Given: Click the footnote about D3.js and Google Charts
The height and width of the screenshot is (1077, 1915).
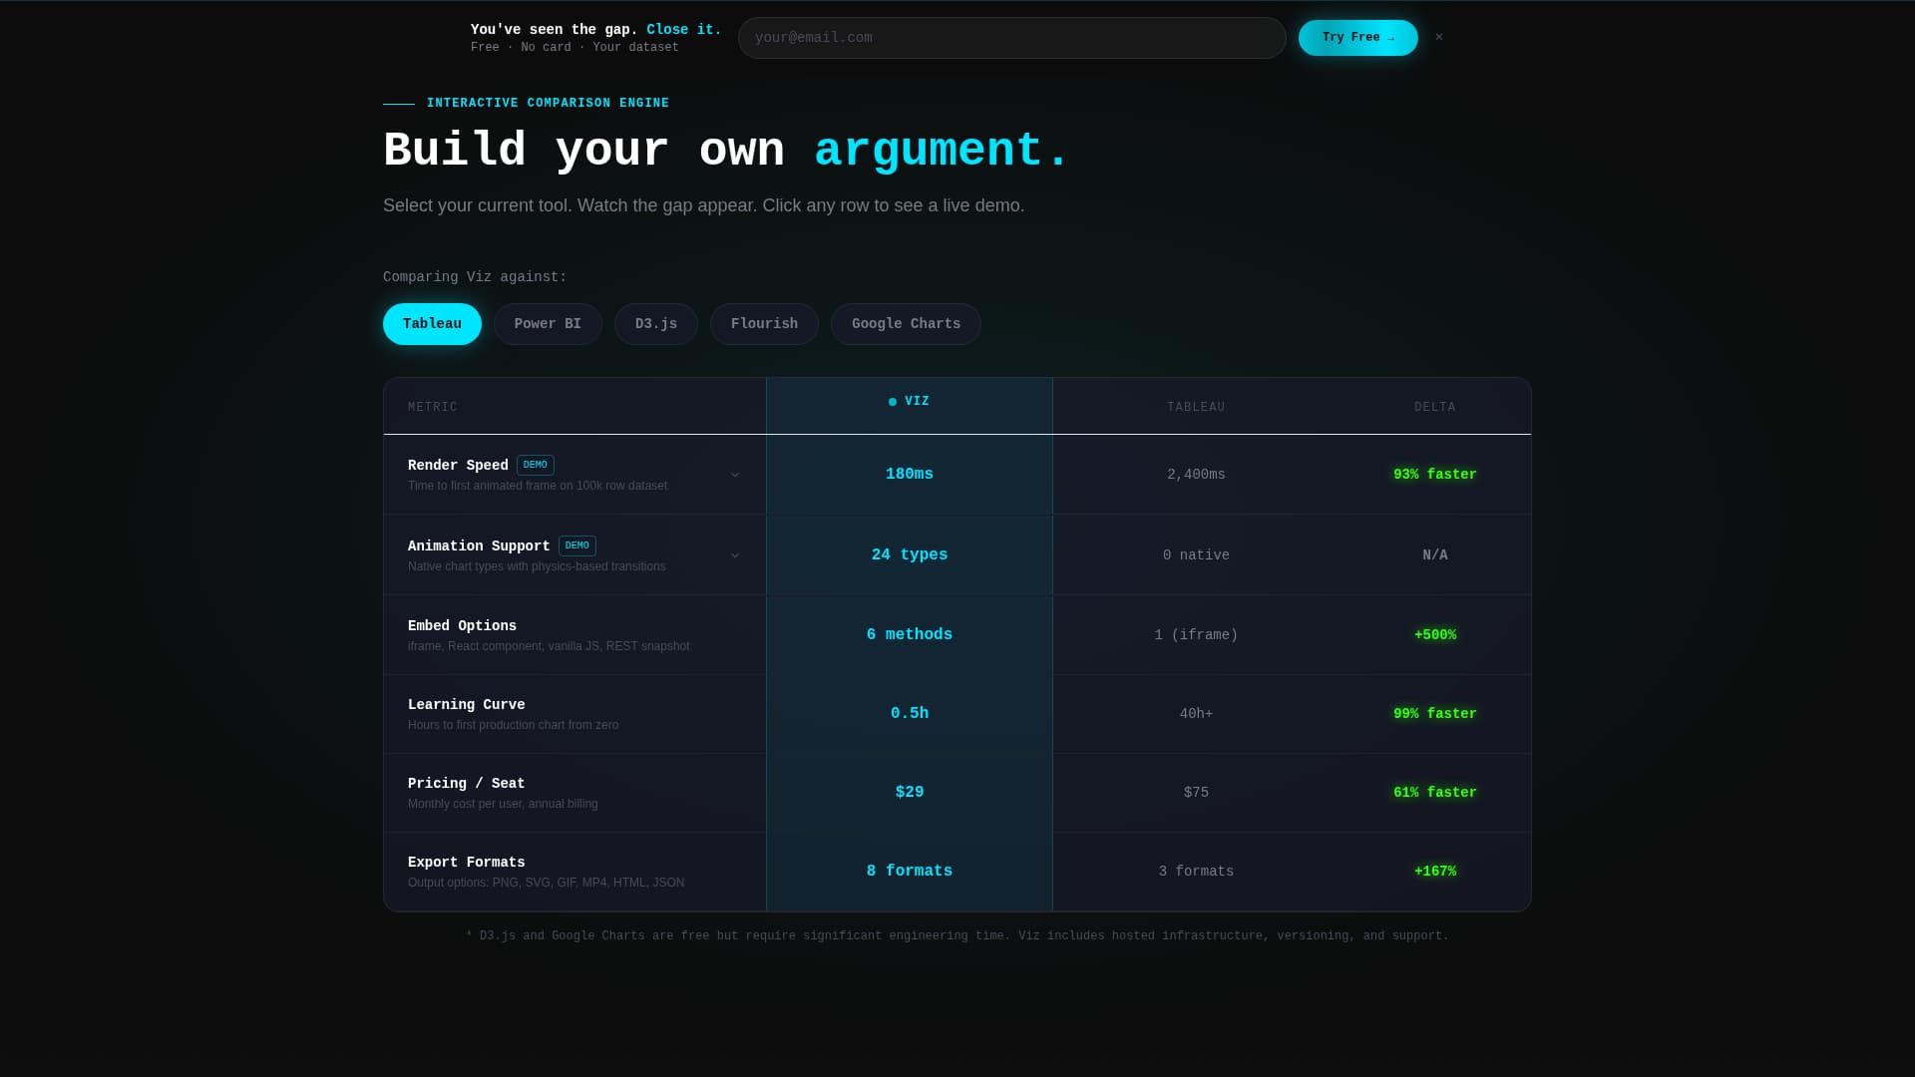Looking at the screenshot, I should pyautogui.click(x=957, y=936).
